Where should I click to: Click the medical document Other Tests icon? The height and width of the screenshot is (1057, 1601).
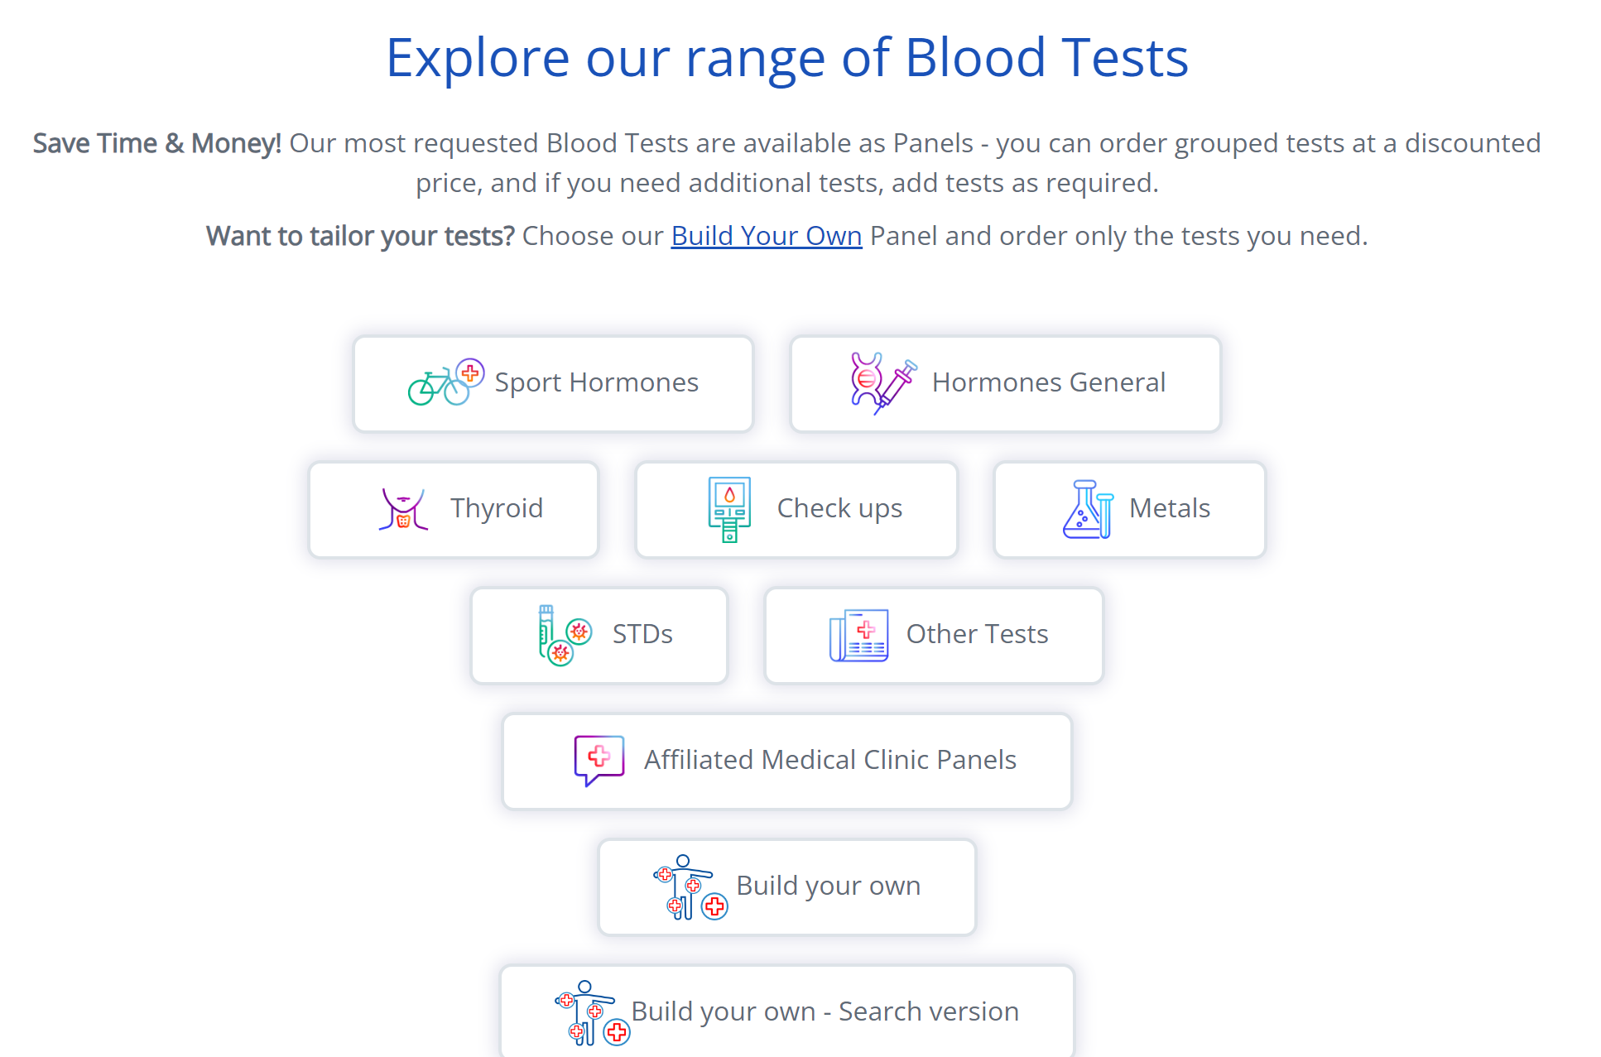click(x=858, y=635)
